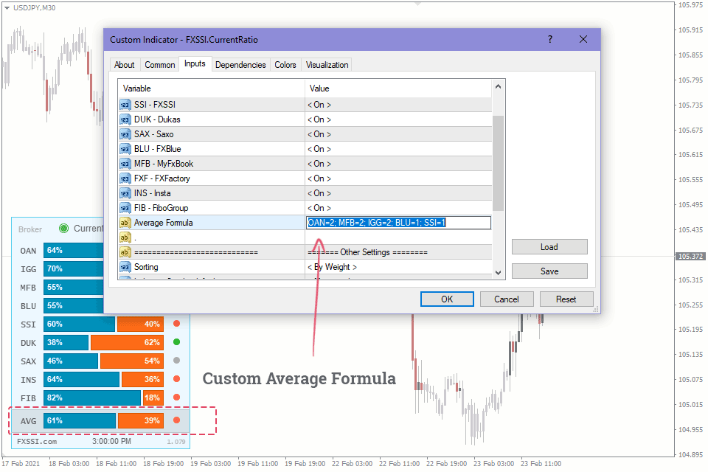708x472 pixels.
Task: Click the green status dot next to Broker
Action: tap(64, 229)
